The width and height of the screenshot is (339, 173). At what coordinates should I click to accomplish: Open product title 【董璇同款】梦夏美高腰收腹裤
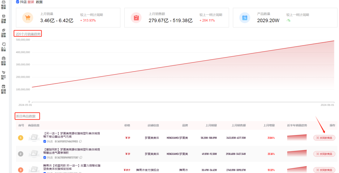[x=72, y=151]
